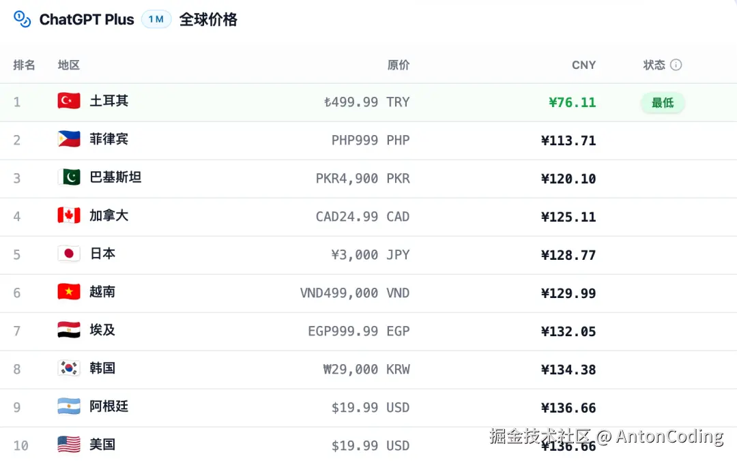
Task: Click the United States flag icon
Action: (69, 444)
